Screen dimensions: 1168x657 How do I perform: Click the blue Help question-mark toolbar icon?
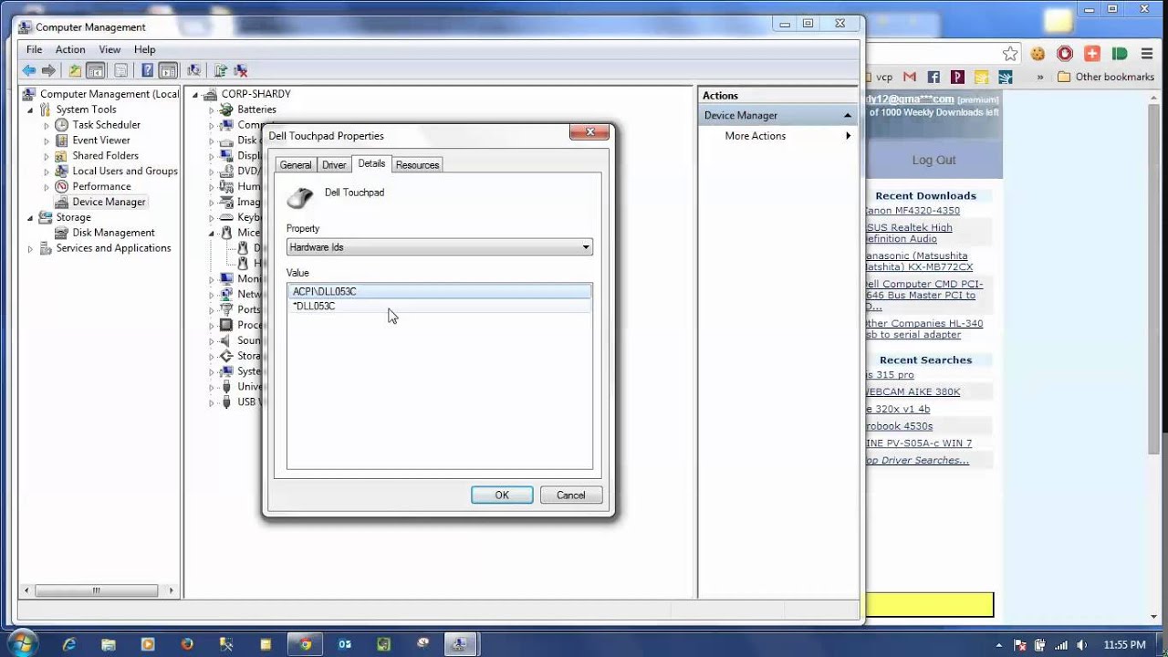pos(148,70)
